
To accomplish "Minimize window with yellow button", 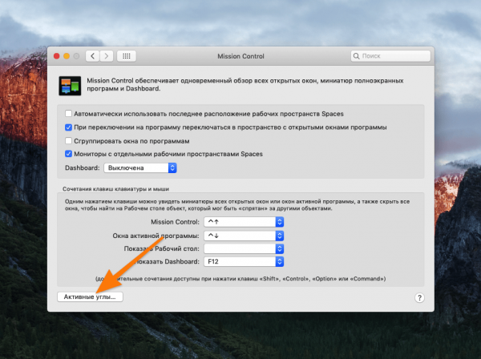I will point(67,56).
